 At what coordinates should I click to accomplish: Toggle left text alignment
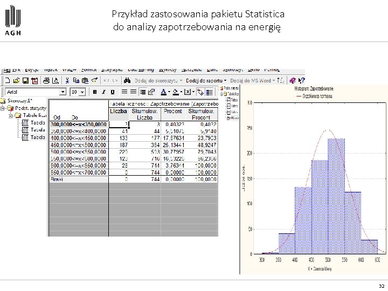(124, 92)
